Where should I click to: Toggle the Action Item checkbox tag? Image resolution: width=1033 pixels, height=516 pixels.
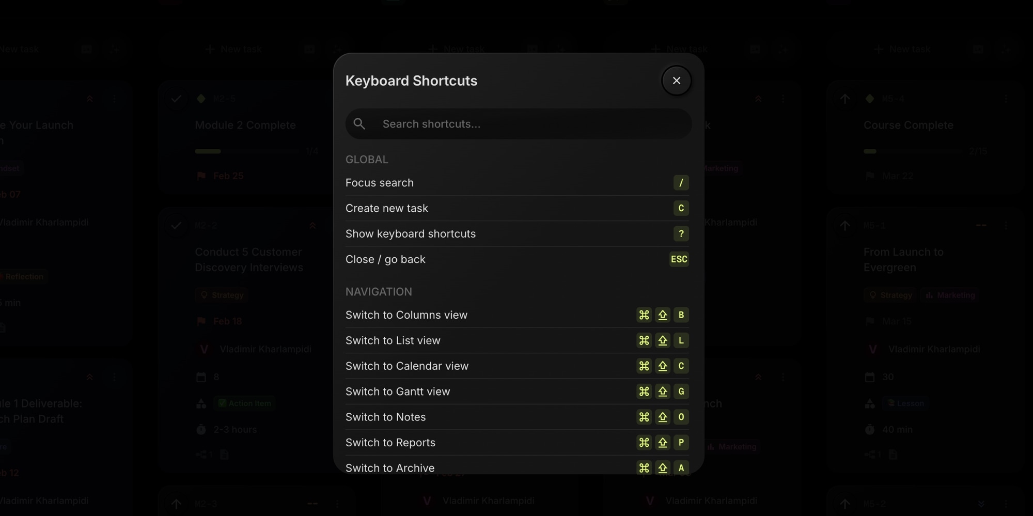pos(224,403)
